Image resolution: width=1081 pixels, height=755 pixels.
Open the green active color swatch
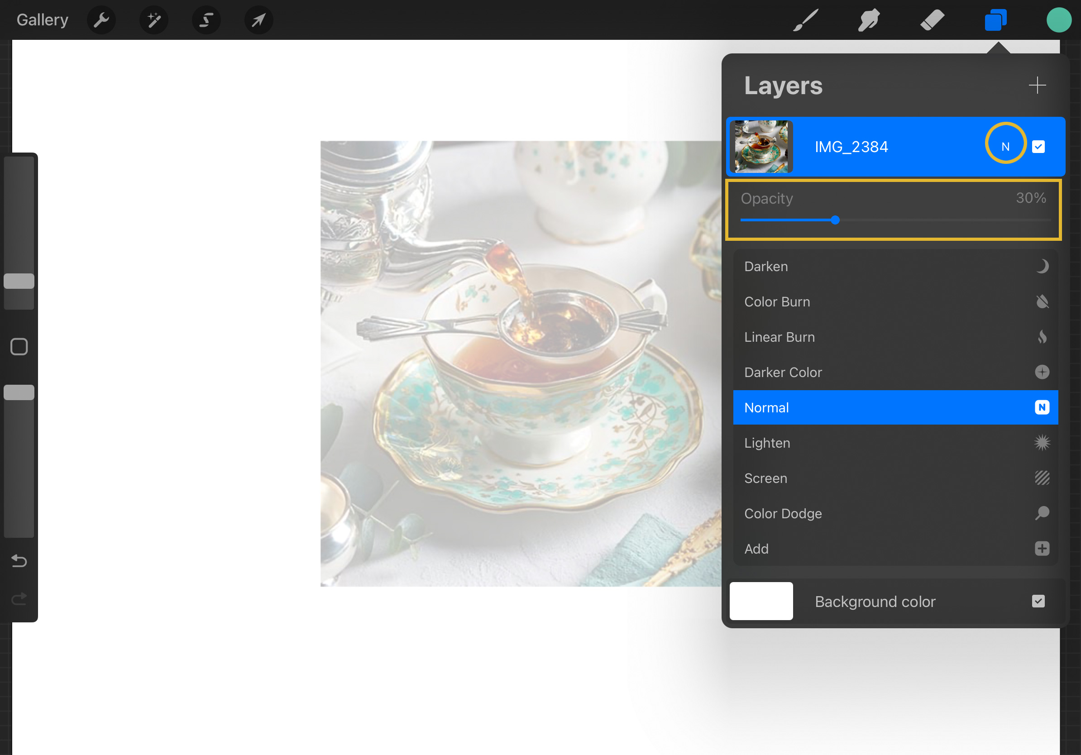(1059, 20)
